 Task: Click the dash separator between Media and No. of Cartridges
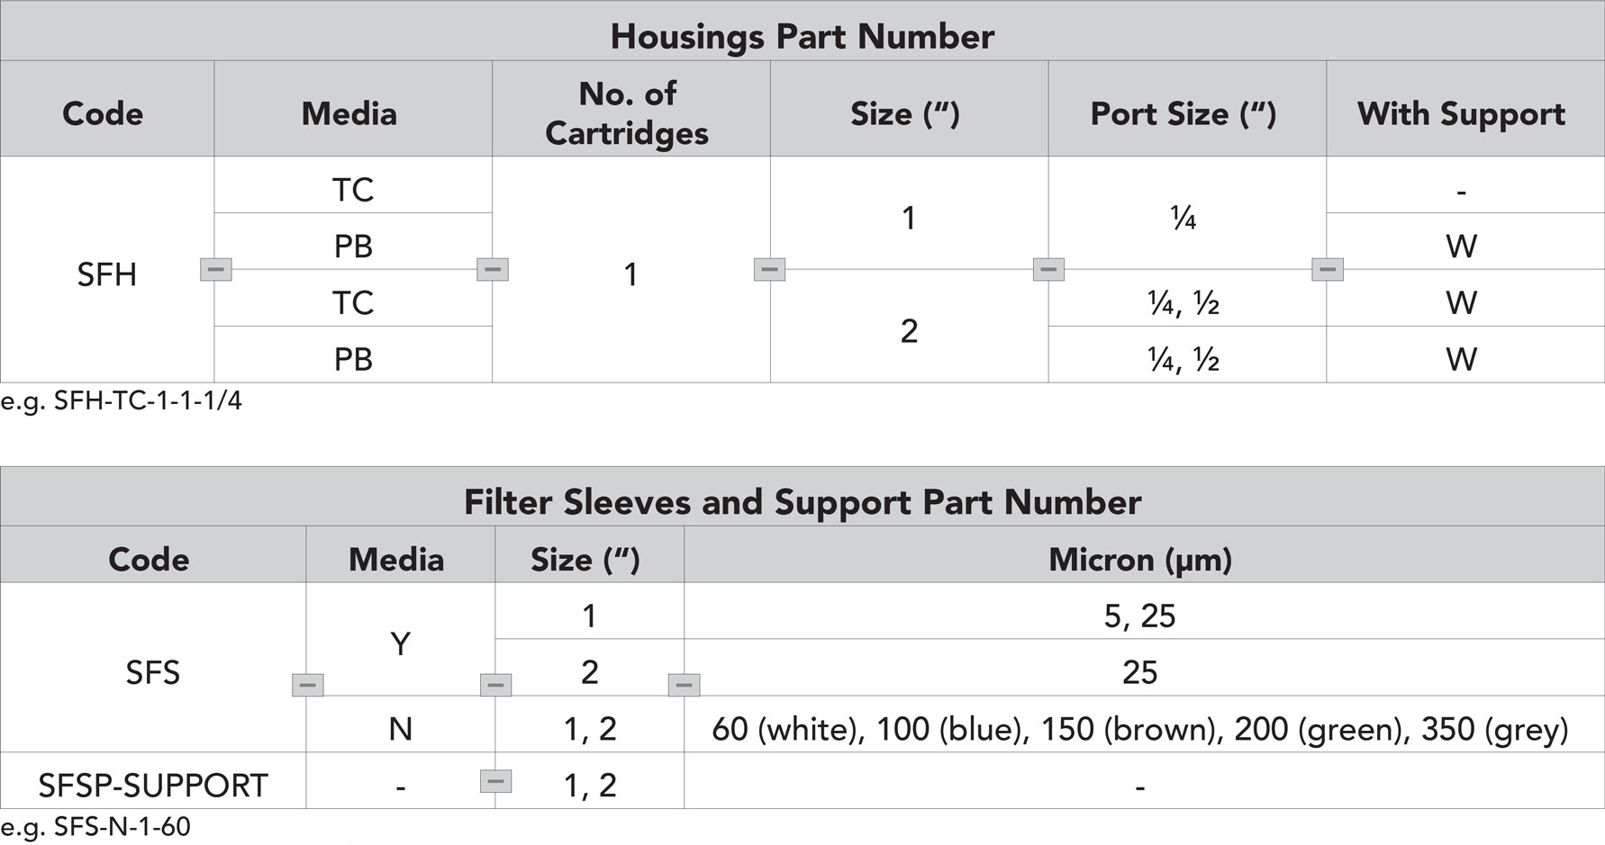pyautogui.click(x=493, y=269)
